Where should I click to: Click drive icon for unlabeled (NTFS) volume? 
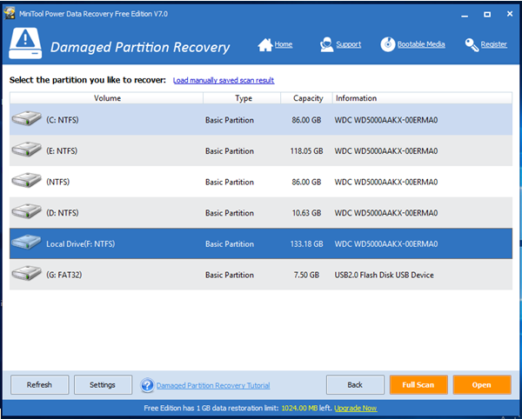(x=27, y=181)
